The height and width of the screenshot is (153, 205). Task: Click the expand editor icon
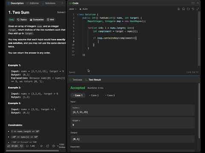(x=198, y=9)
